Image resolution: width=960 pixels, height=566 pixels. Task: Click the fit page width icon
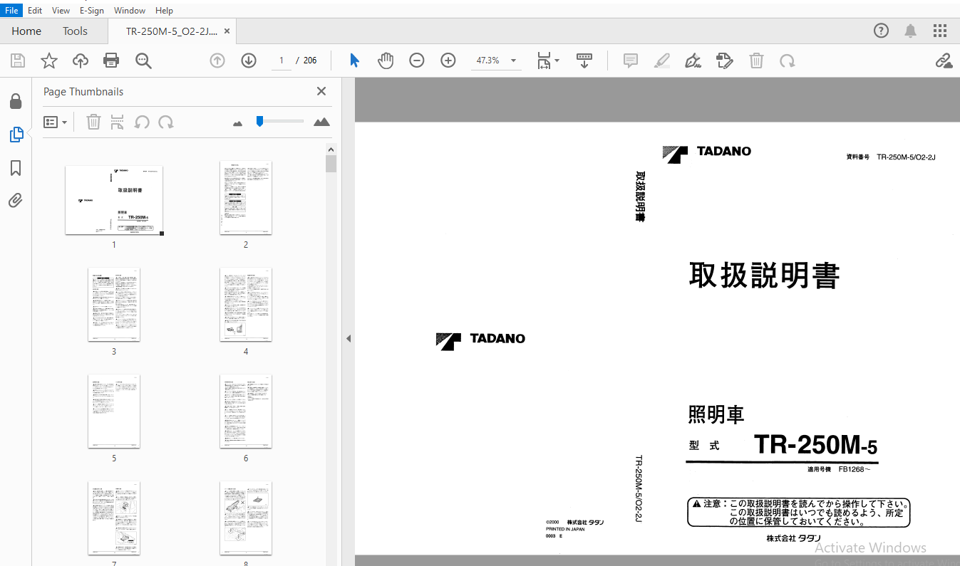click(x=544, y=61)
